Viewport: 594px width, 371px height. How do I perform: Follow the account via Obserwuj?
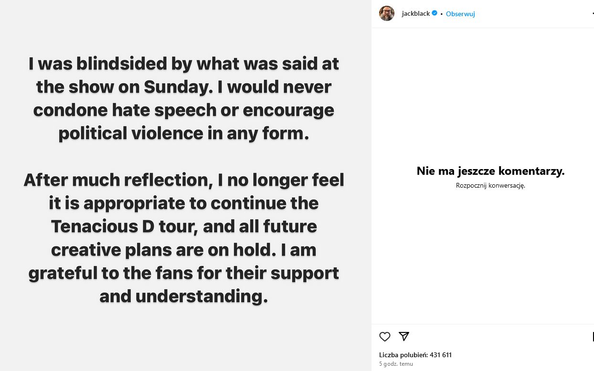pos(460,14)
